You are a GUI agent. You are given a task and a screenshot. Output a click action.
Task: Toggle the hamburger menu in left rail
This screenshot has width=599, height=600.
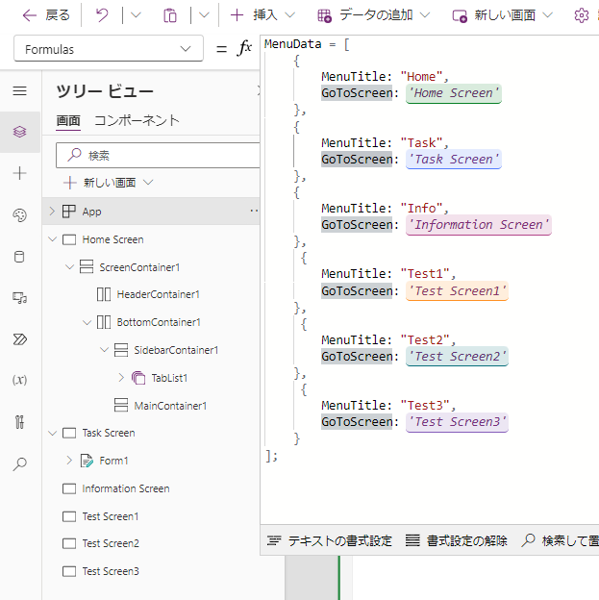tap(19, 90)
